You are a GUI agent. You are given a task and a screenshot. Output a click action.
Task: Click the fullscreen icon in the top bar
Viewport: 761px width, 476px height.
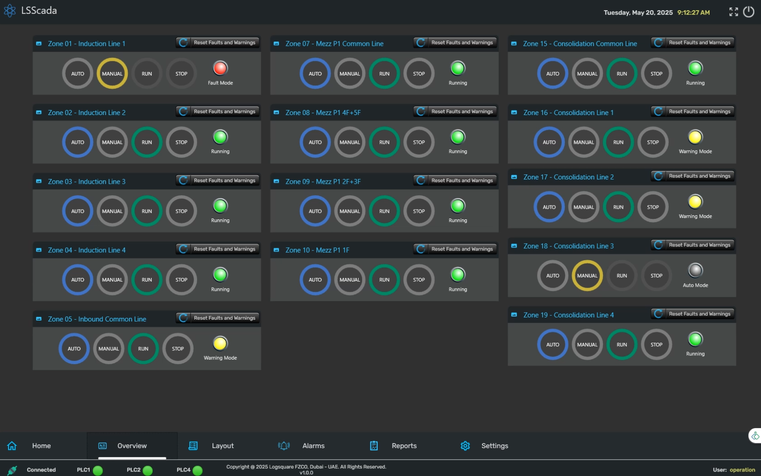733,12
